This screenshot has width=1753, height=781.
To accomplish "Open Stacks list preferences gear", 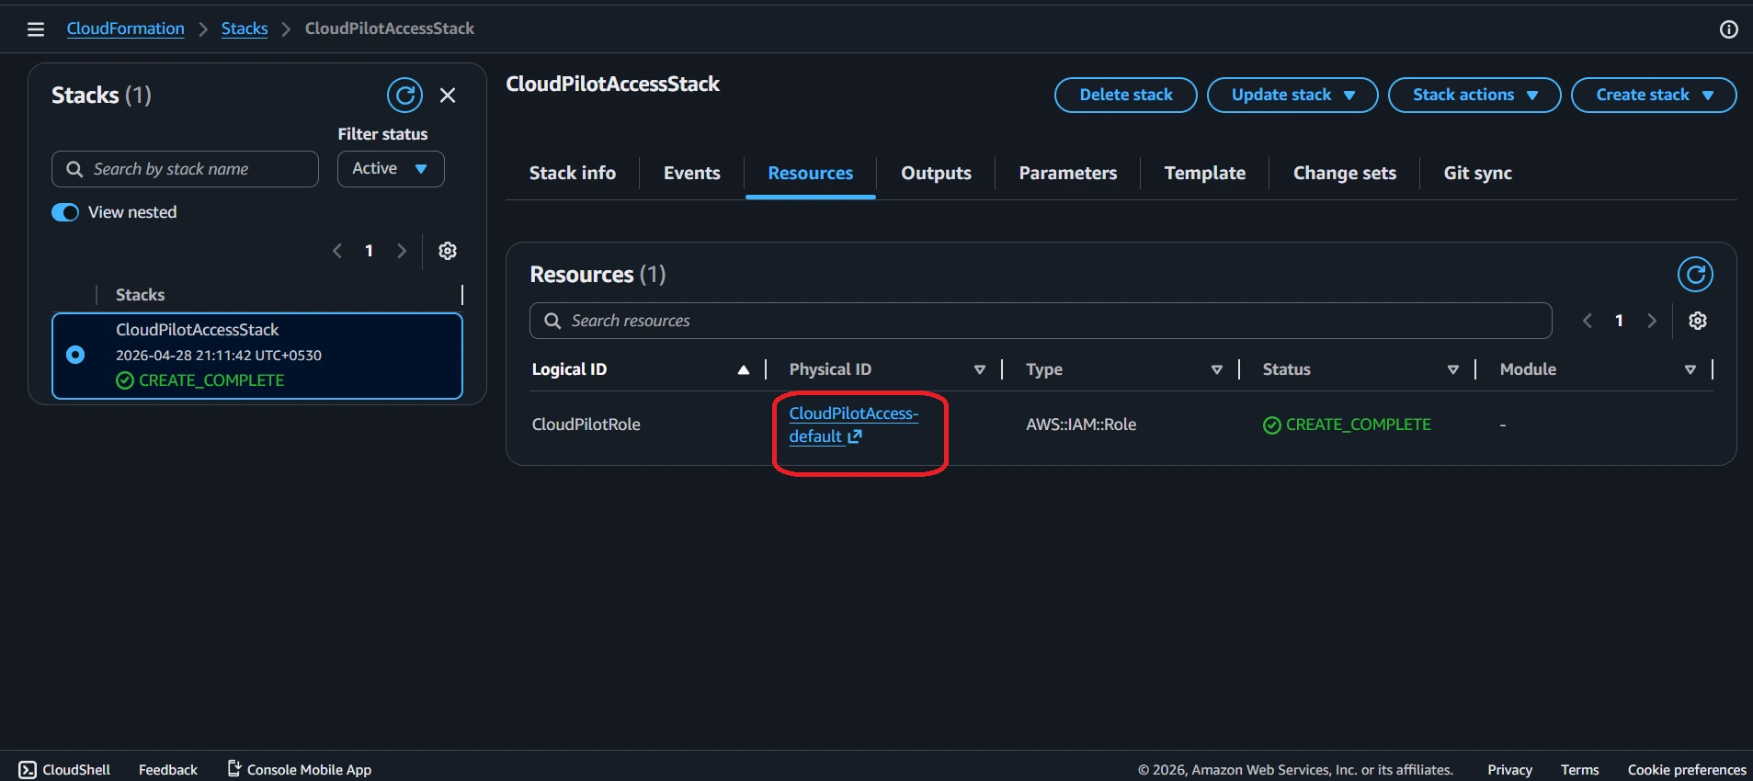I will pos(448,251).
